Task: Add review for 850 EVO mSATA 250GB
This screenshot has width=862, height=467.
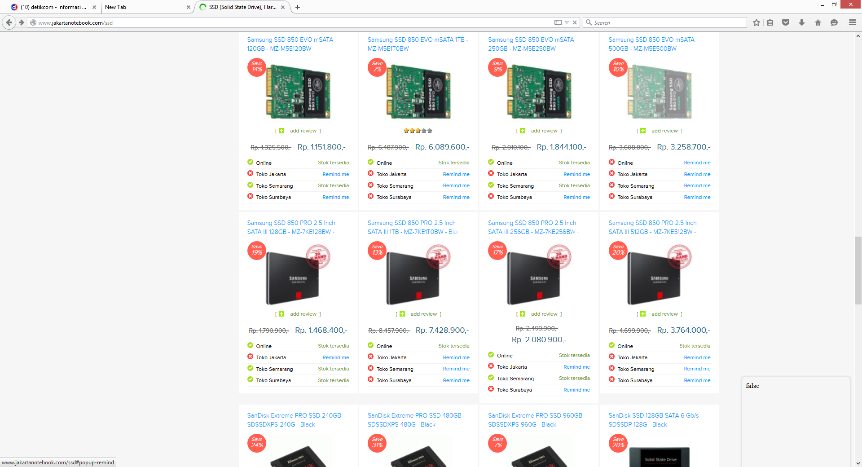Action: [x=539, y=131]
